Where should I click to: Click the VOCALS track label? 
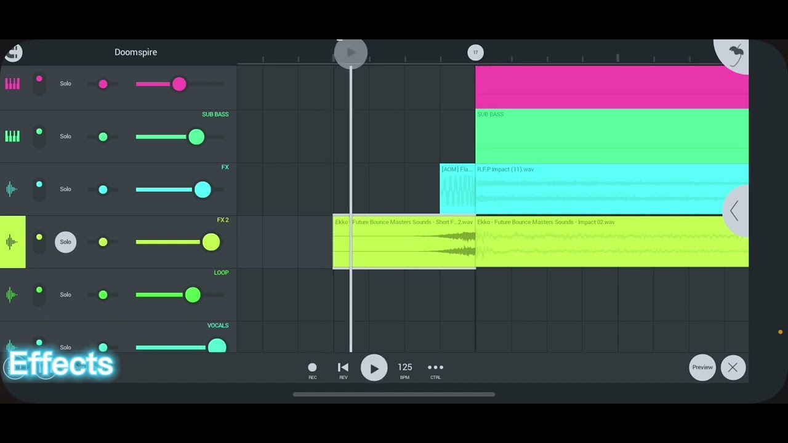pos(218,325)
